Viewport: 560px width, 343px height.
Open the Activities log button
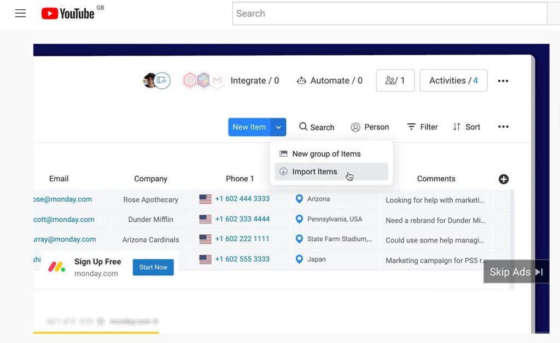pyautogui.click(x=453, y=81)
